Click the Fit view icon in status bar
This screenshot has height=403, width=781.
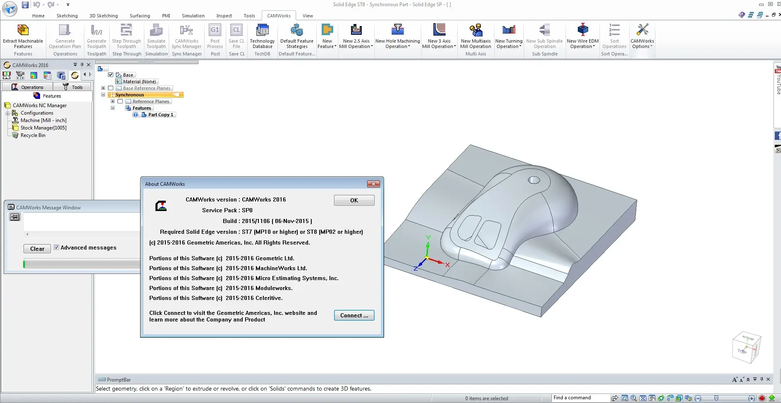(x=643, y=398)
